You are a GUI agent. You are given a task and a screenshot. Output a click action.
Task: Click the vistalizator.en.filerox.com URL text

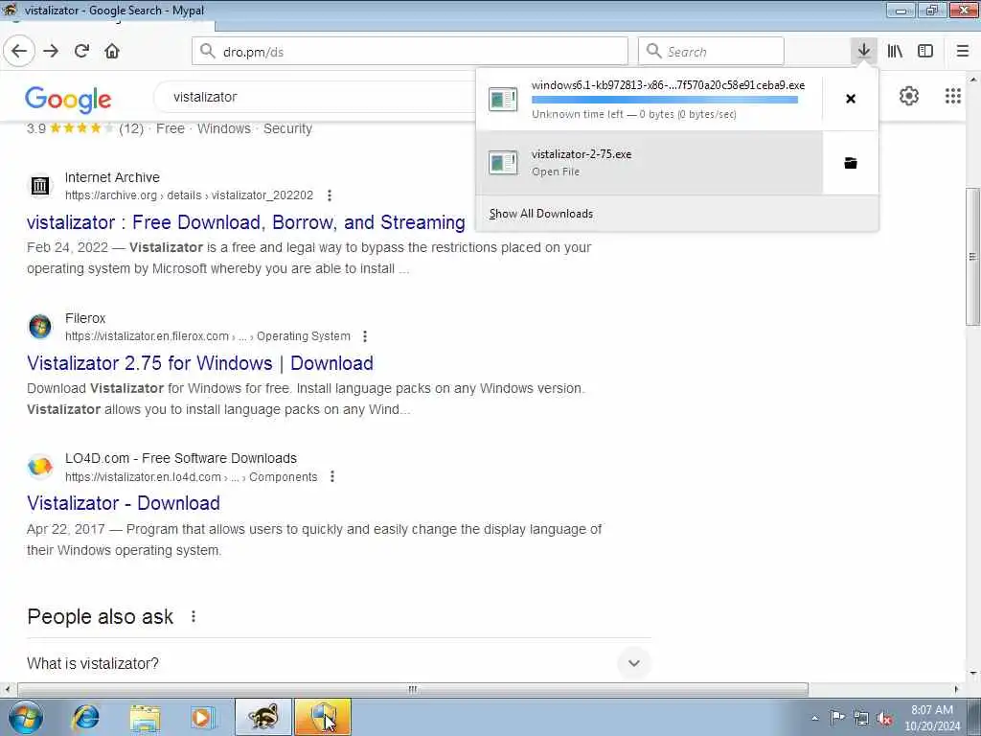click(208, 336)
